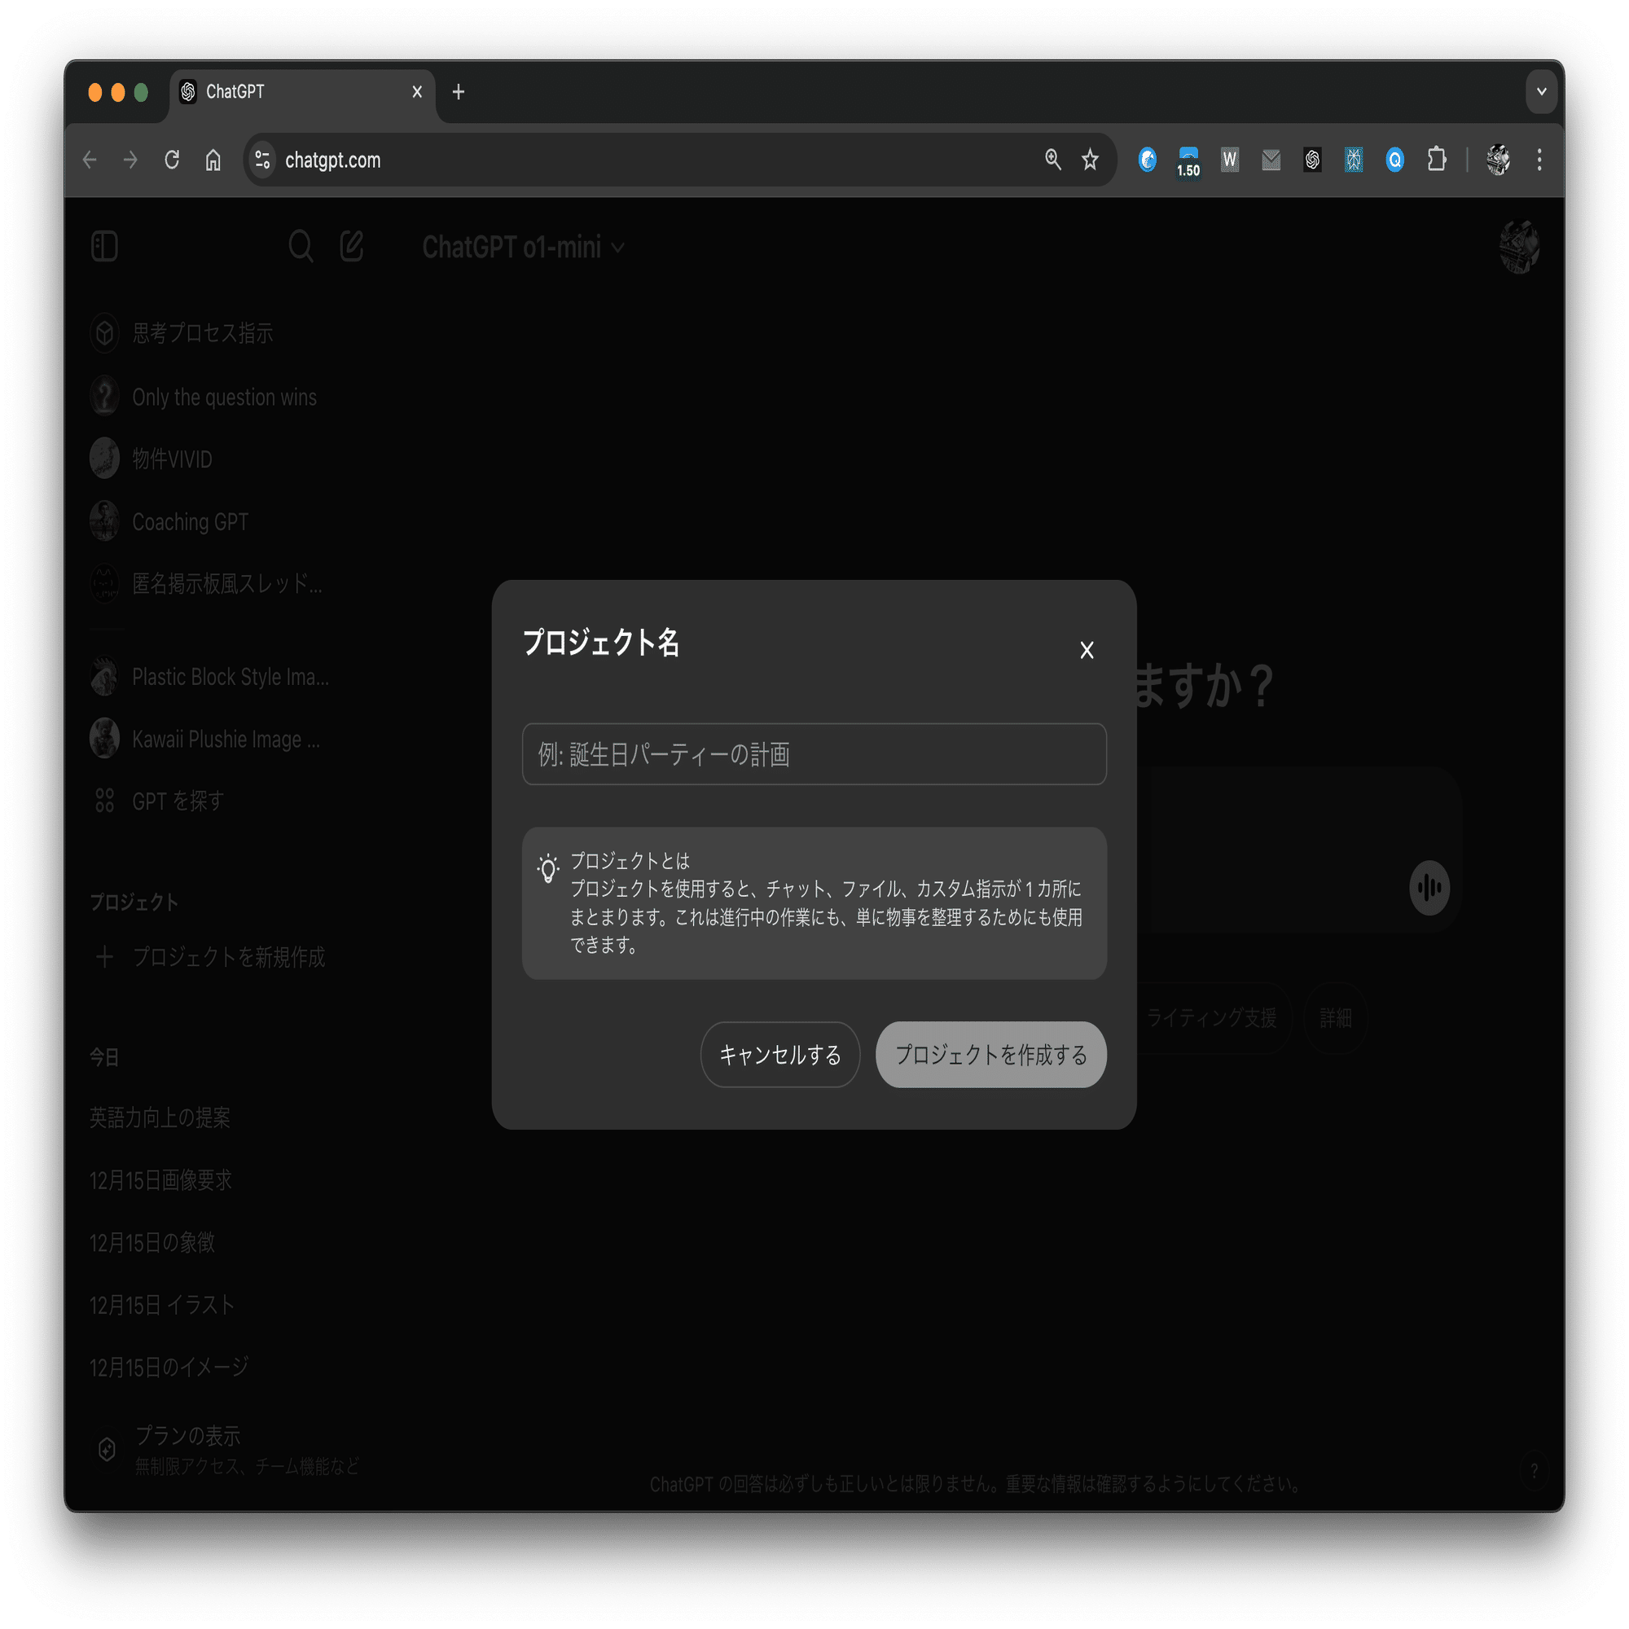Open the ChatGPT o1-mini model dropdown
Image resolution: width=1629 pixels, height=1629 pixels.
(x=523, y=247)
